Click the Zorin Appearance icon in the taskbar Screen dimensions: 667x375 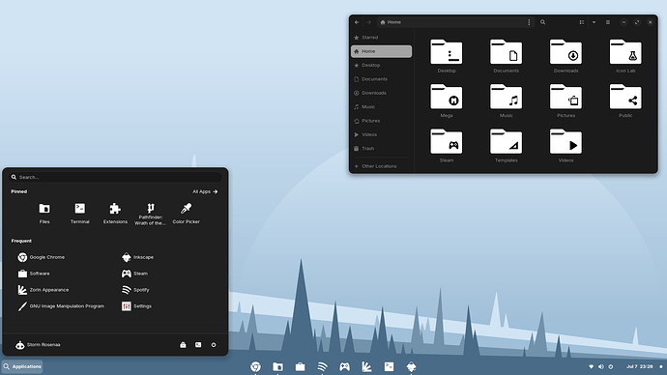click(366, 366)
